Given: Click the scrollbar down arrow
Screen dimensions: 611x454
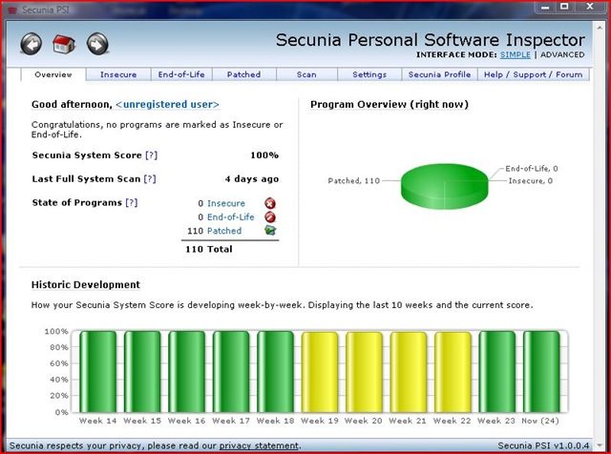Looking at the screenshot, I should point(600,444).
